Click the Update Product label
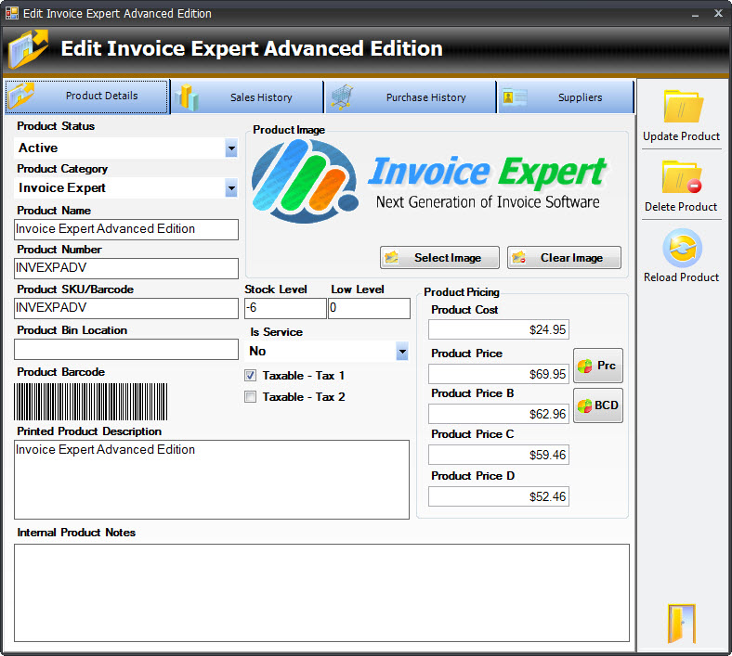This screenshot has height=656, width=732. [x=681, y=136]
